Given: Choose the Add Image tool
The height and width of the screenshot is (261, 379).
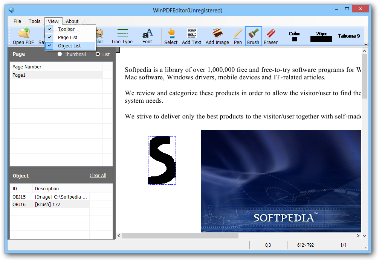Looking at the screenshot, I should pos(217,36).
